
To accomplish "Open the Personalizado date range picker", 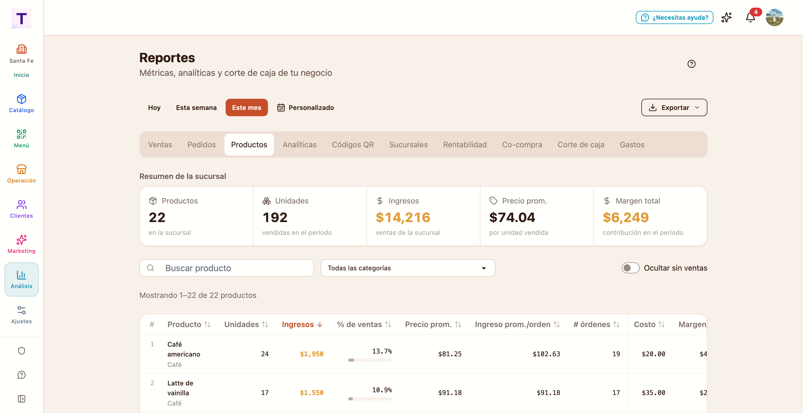I will [305, 107].
